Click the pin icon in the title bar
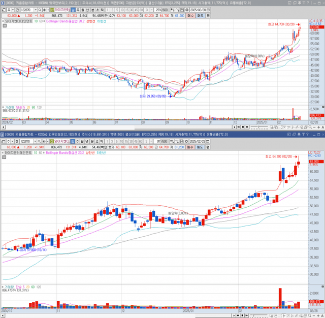Screen dimensions: 325x318 [300, 3]
